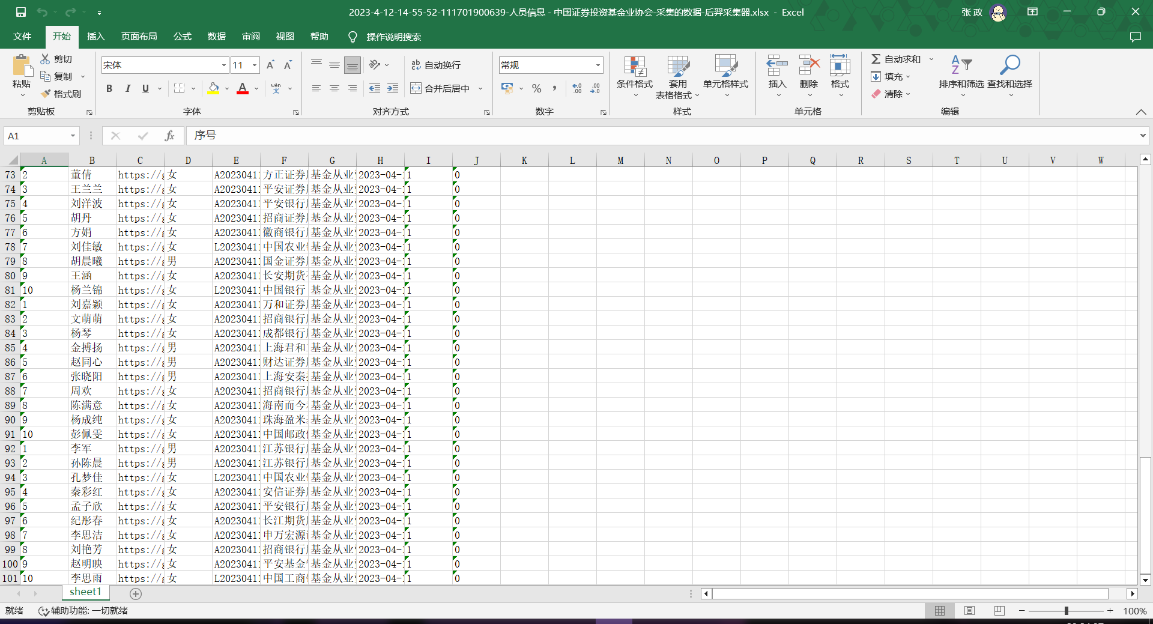Open the View (视图) tab
The width and height of the screenshot is (1153, 624).
285,37
